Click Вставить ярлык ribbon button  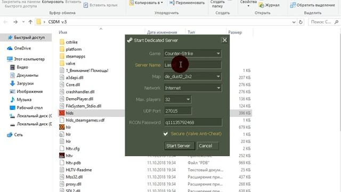point(101,5)
